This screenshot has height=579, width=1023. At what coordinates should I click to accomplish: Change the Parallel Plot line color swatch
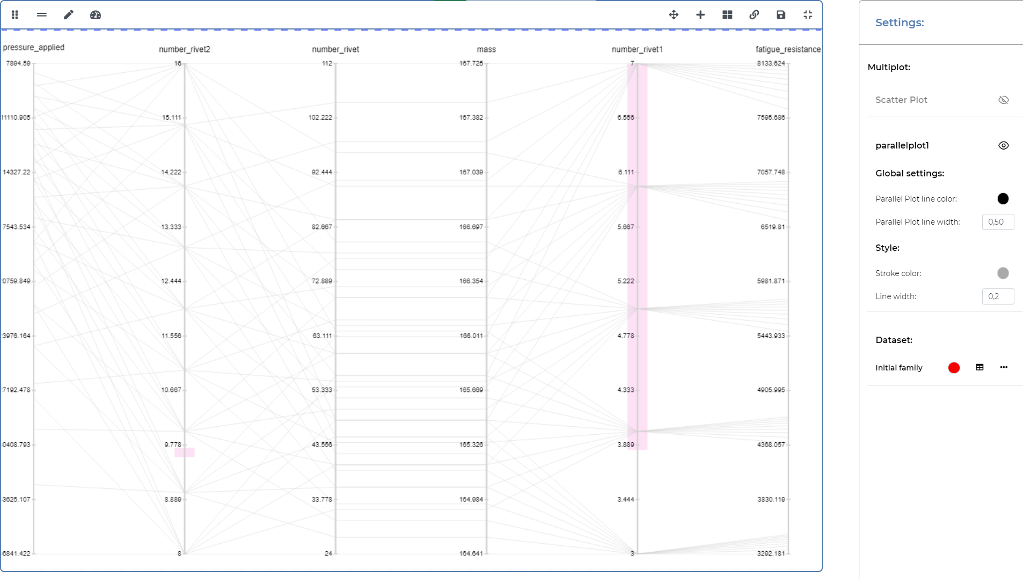tap(1004, 198)
